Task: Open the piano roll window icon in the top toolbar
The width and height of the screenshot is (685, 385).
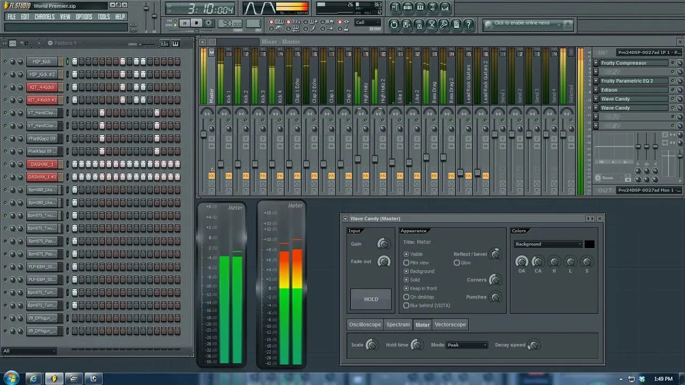Action: point(420,7)
